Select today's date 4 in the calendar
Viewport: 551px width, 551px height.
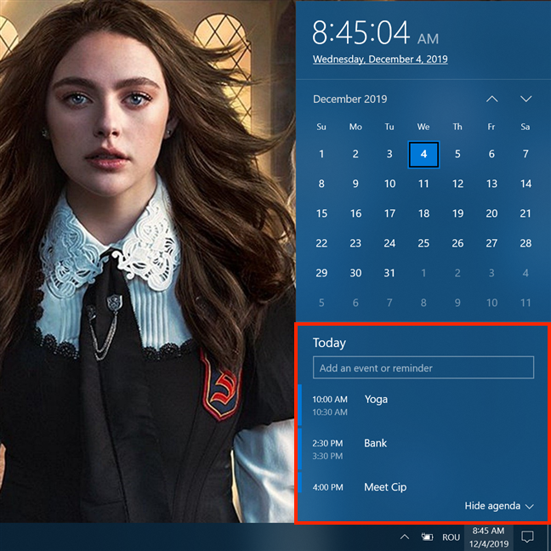coord(423,154)
